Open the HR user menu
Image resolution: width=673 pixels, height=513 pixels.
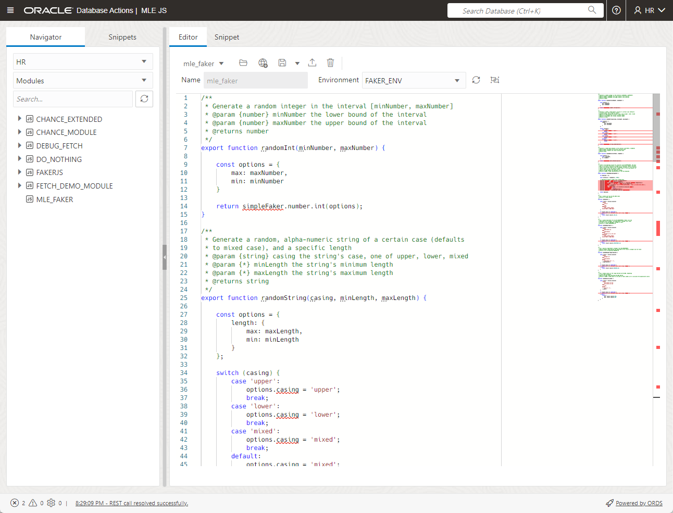pos(649,10)
